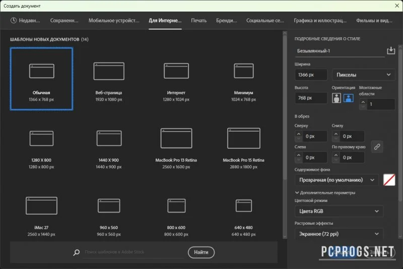403x269 pixels.
Task: Choose the 960 x 560 template icon
Action: pyautogui.click(x=109, y=206)
